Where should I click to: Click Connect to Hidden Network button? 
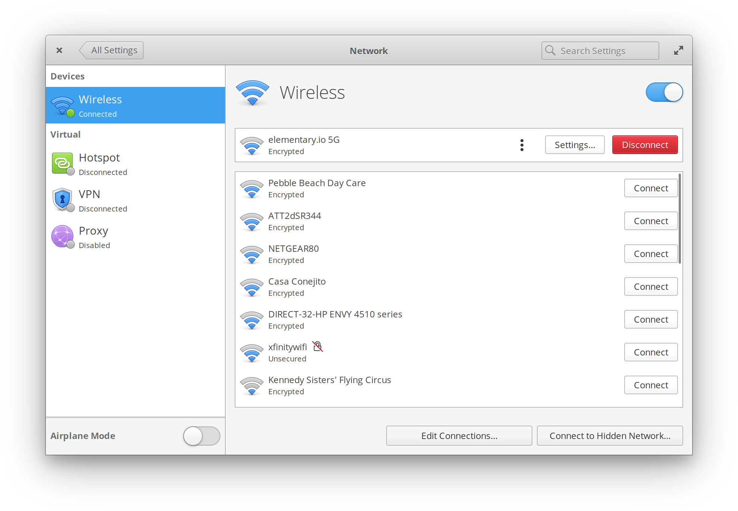point(610,436)
